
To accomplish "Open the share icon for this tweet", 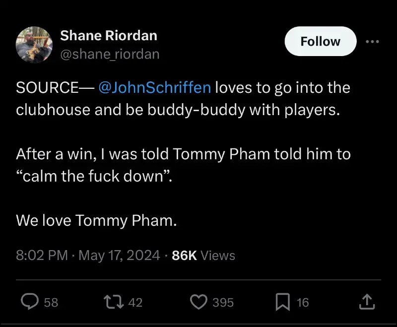I will point(365,301).
